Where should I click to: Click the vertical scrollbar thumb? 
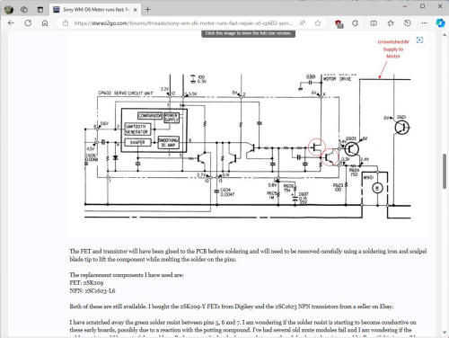point(445,171)
